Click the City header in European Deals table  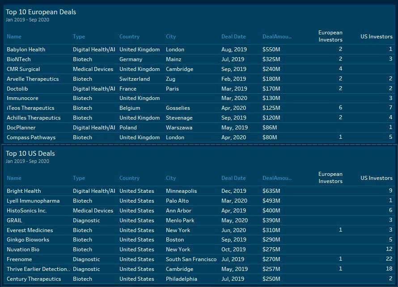(171, 37)
